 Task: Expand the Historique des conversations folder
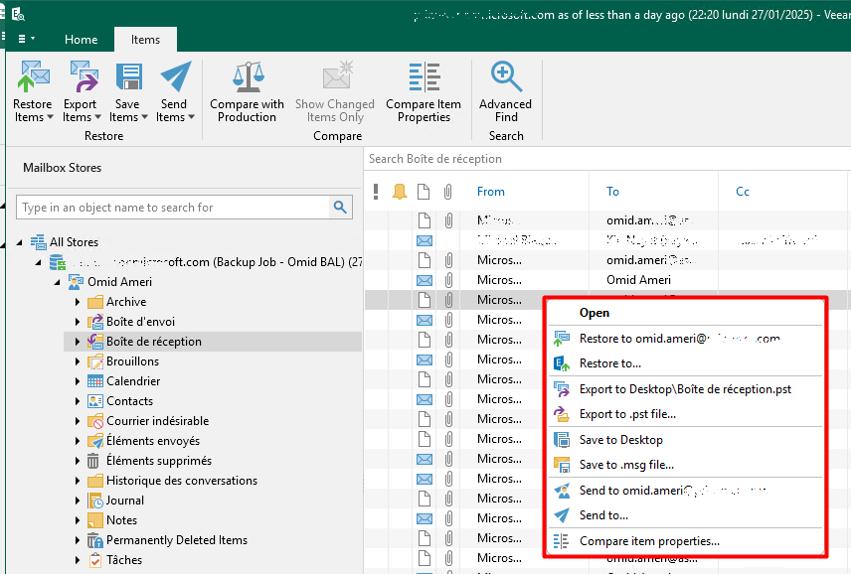[78, 481]
